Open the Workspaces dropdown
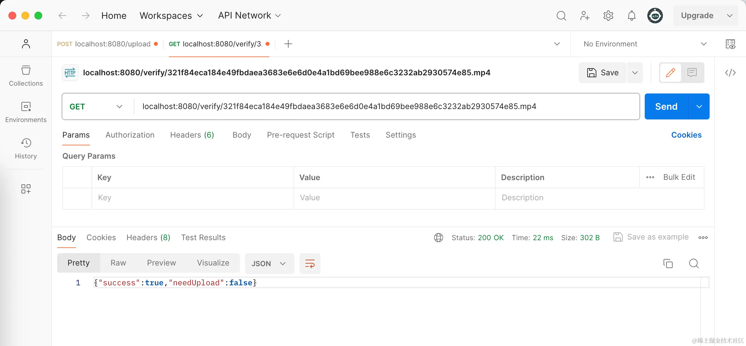The width and height of the screenshot is (746, 346). [x=171, y=16]
